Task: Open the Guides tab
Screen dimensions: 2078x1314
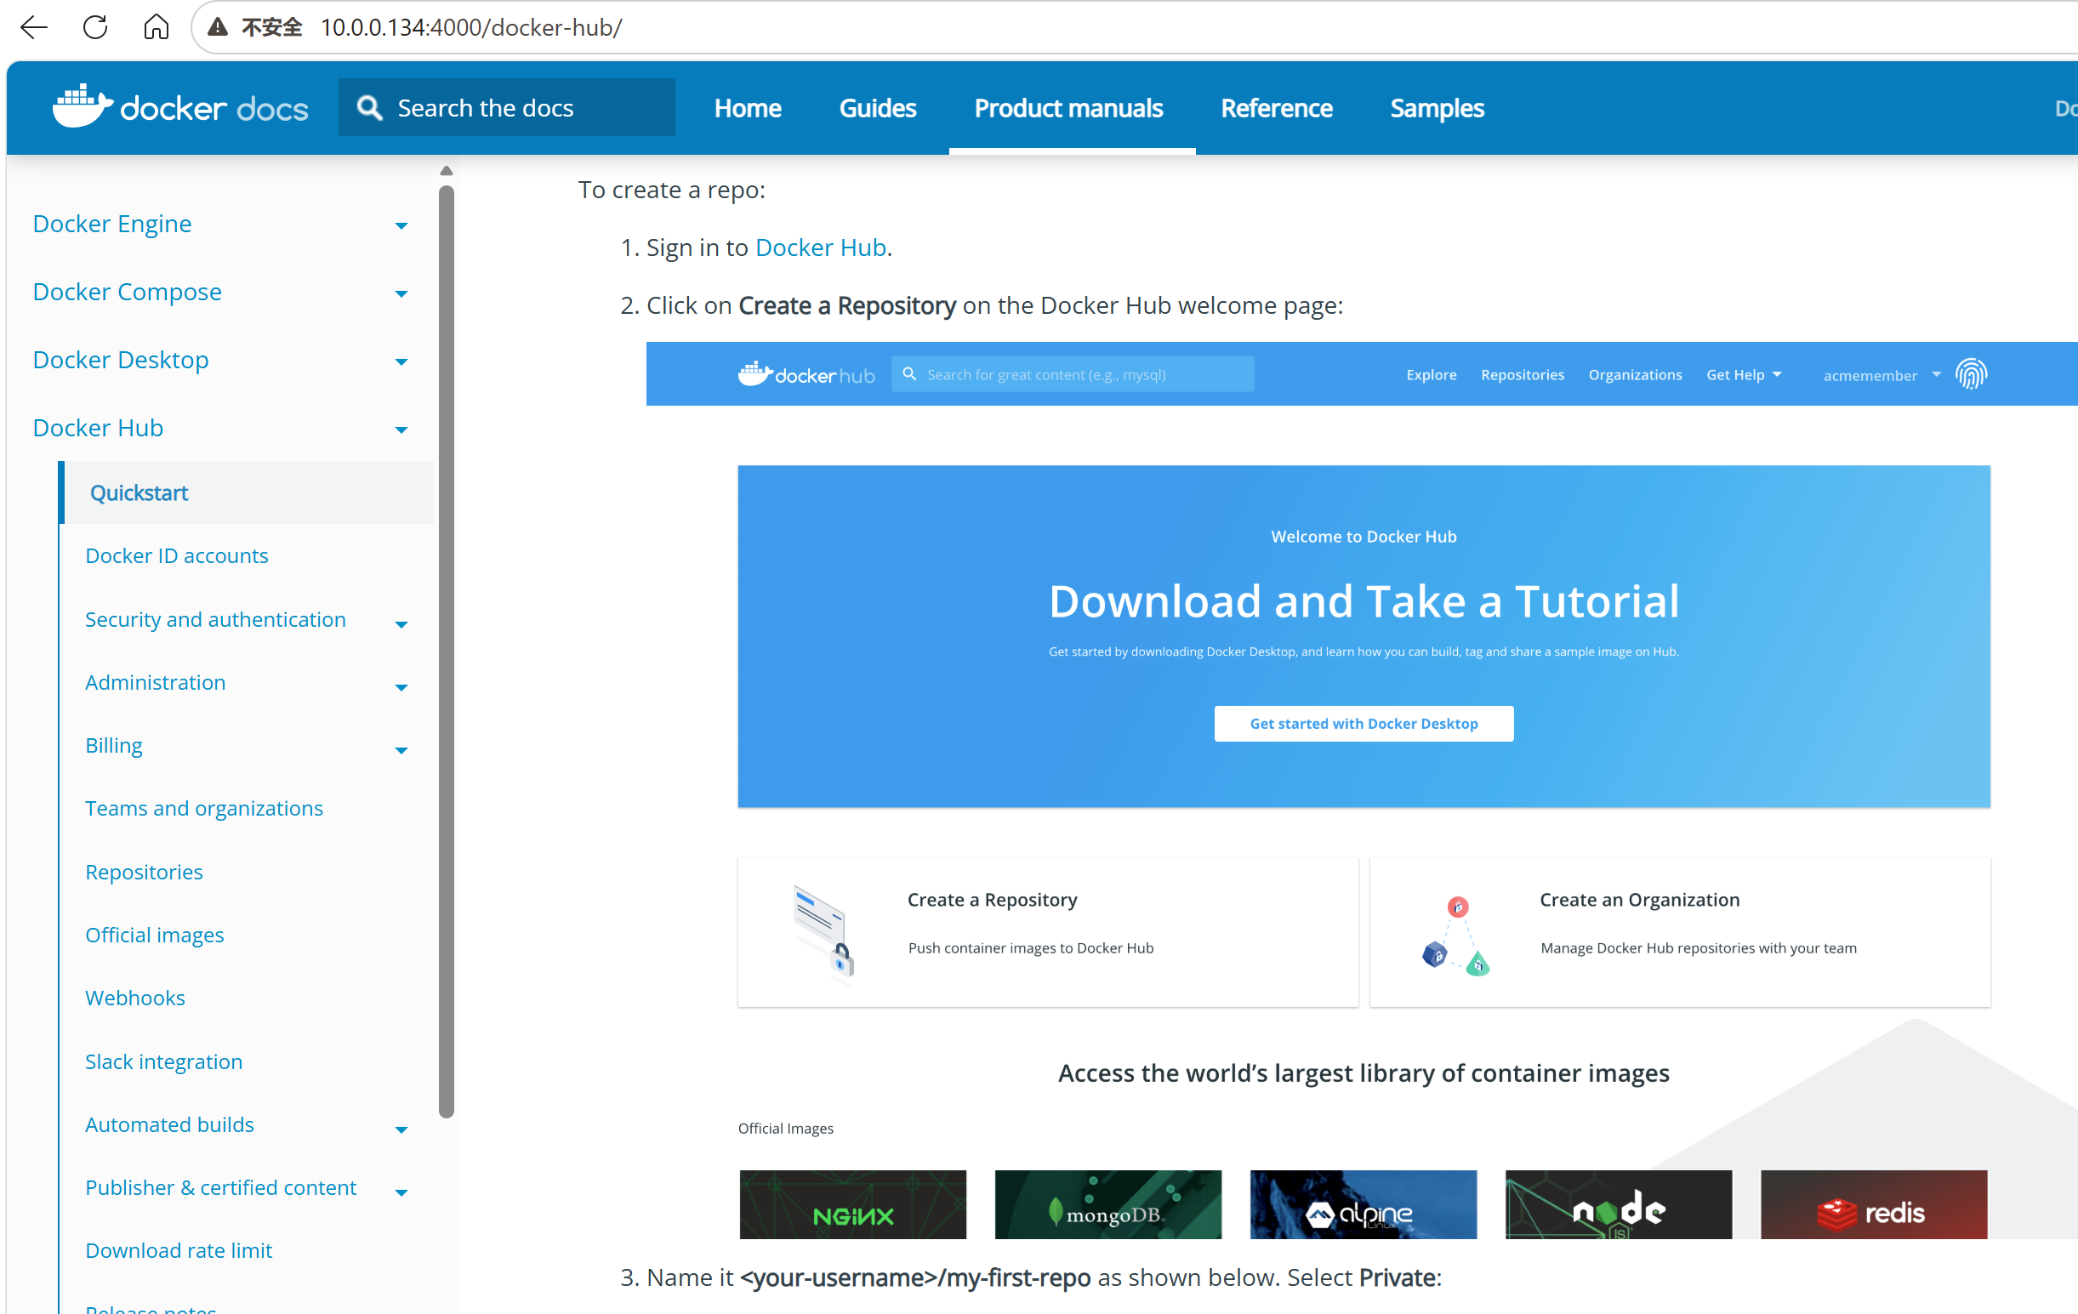Action: coord(878,108)
